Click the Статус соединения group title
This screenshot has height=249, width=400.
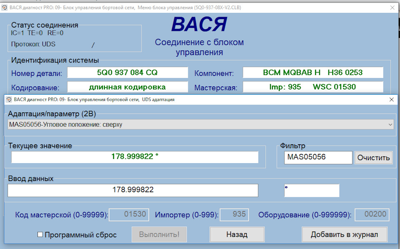pos(45,25)
